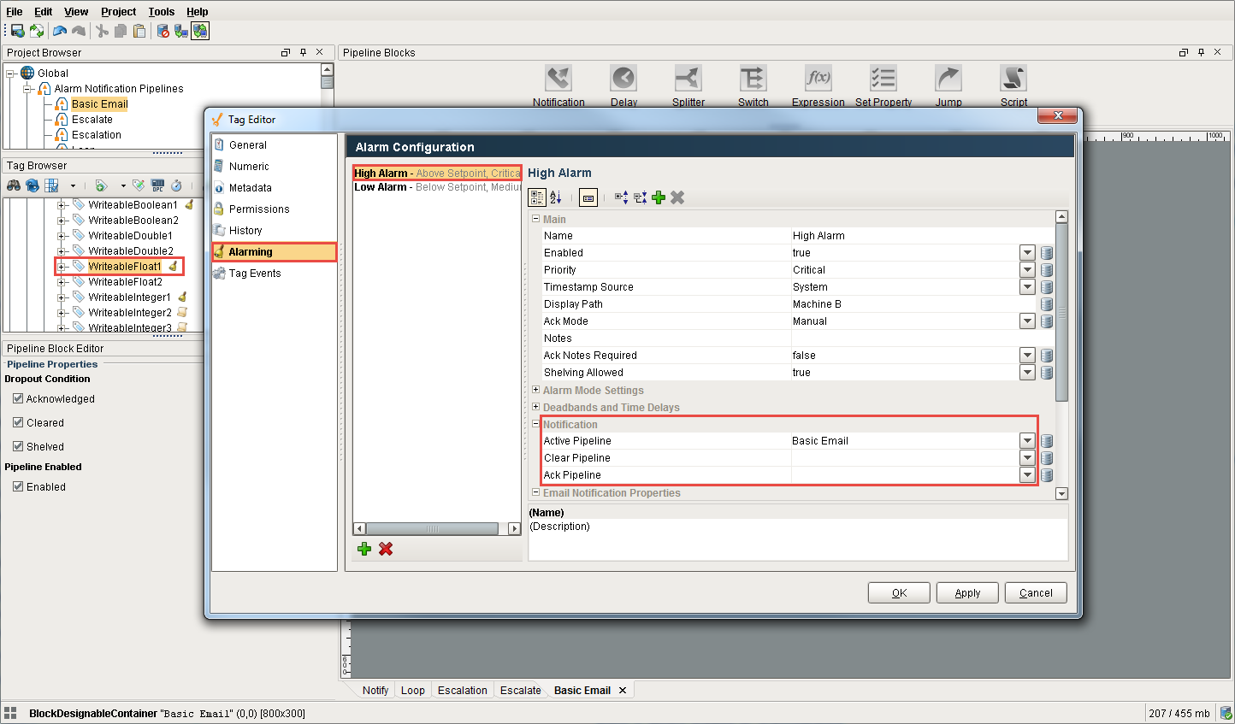Click the collapse all properties icon

point(640,197)
